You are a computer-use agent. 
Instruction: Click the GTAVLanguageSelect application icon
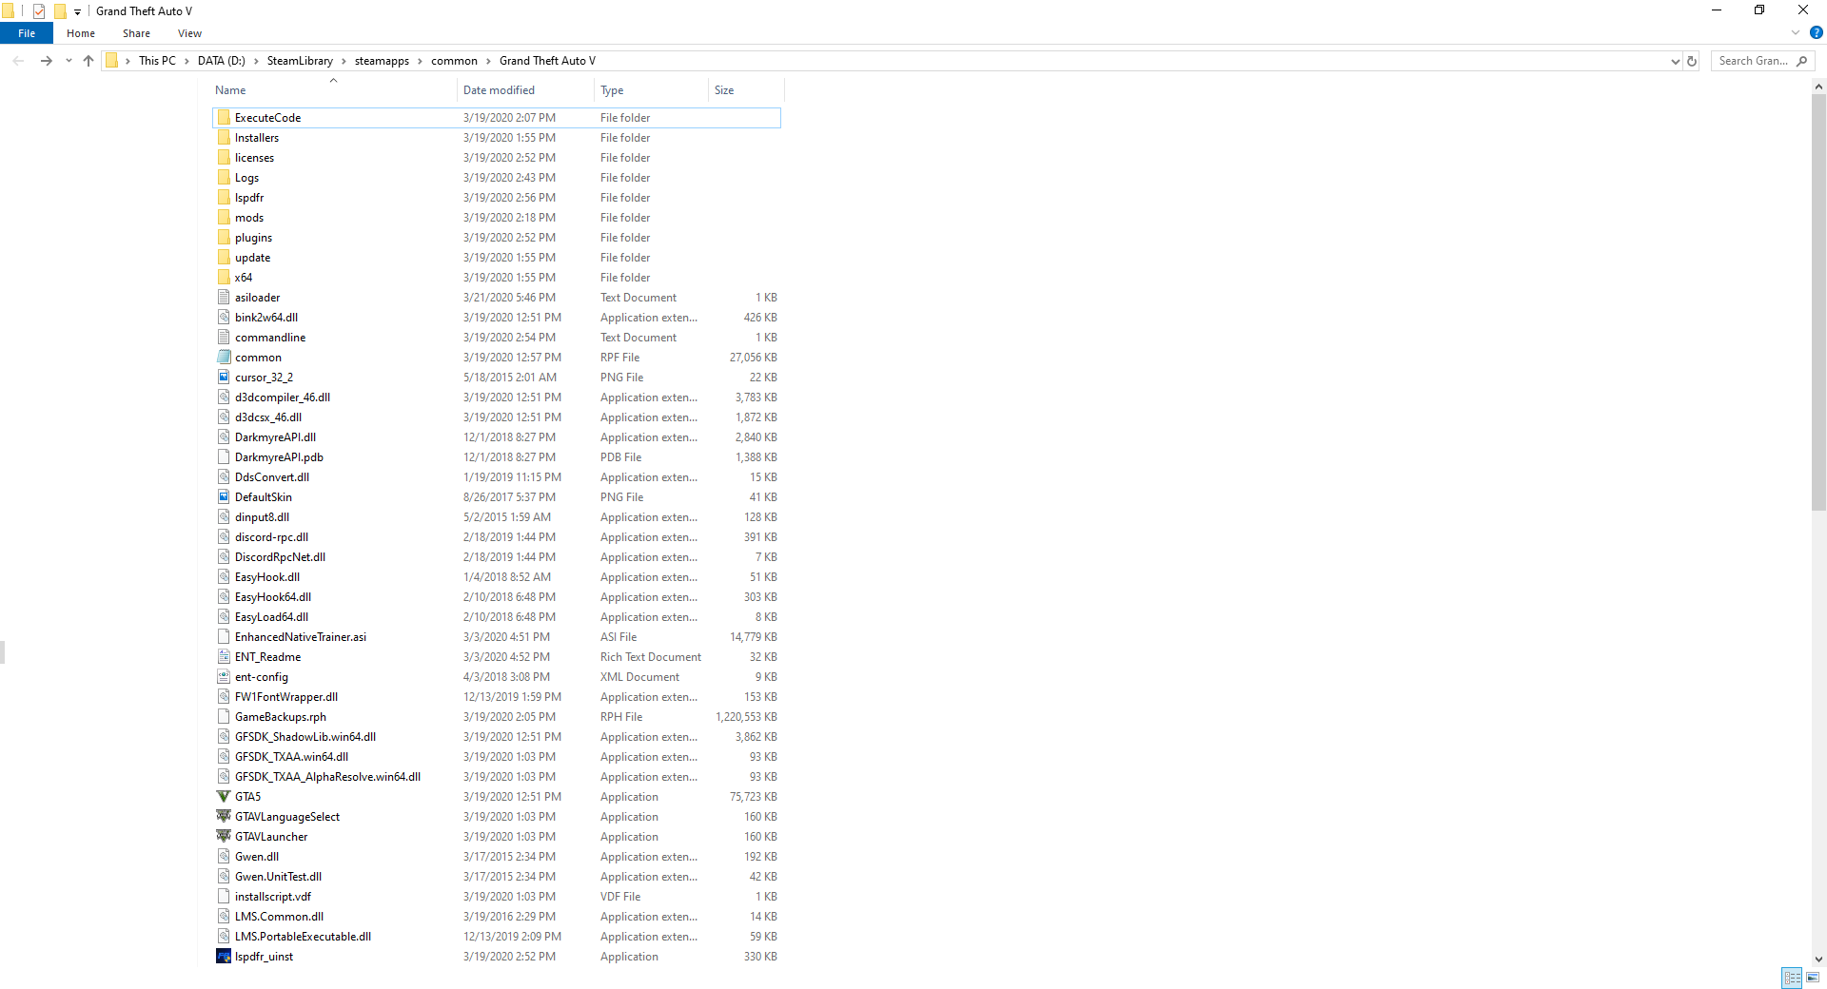pyautogui.click(x=224, y=817)
